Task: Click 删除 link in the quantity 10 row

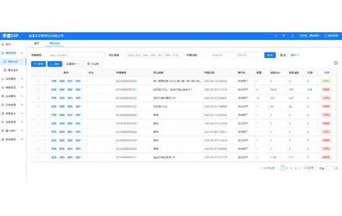Action: click(78, 98)
